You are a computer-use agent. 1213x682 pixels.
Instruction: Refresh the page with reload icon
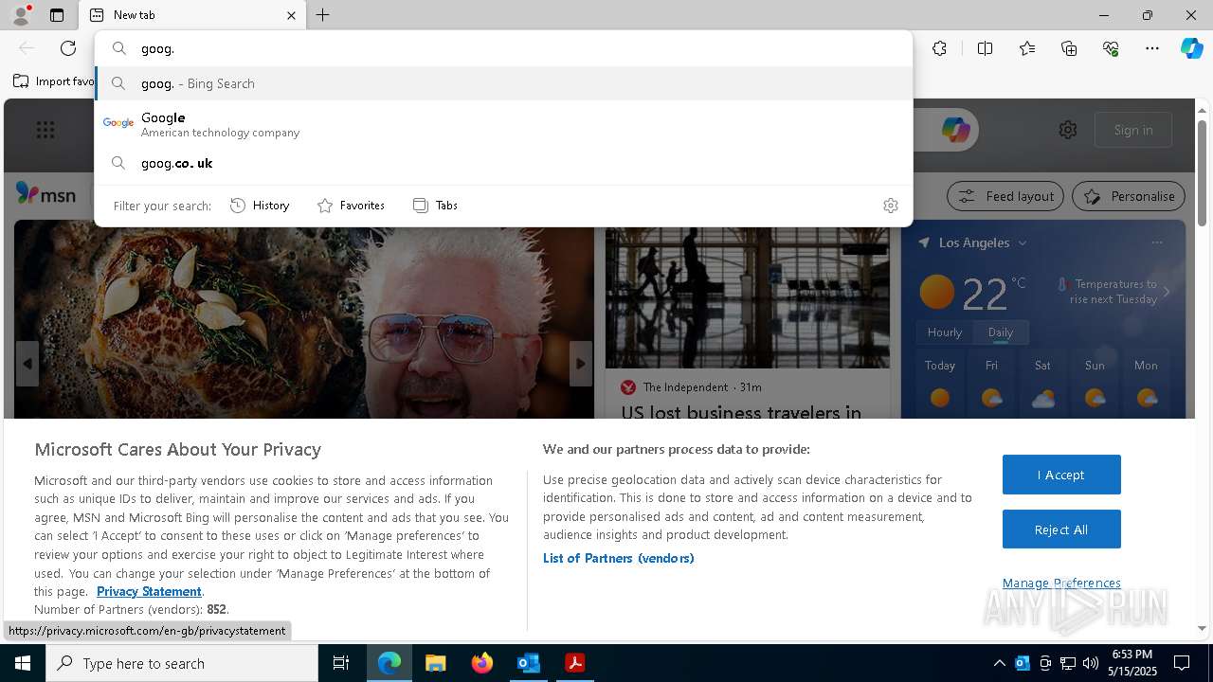coord(68,48)
